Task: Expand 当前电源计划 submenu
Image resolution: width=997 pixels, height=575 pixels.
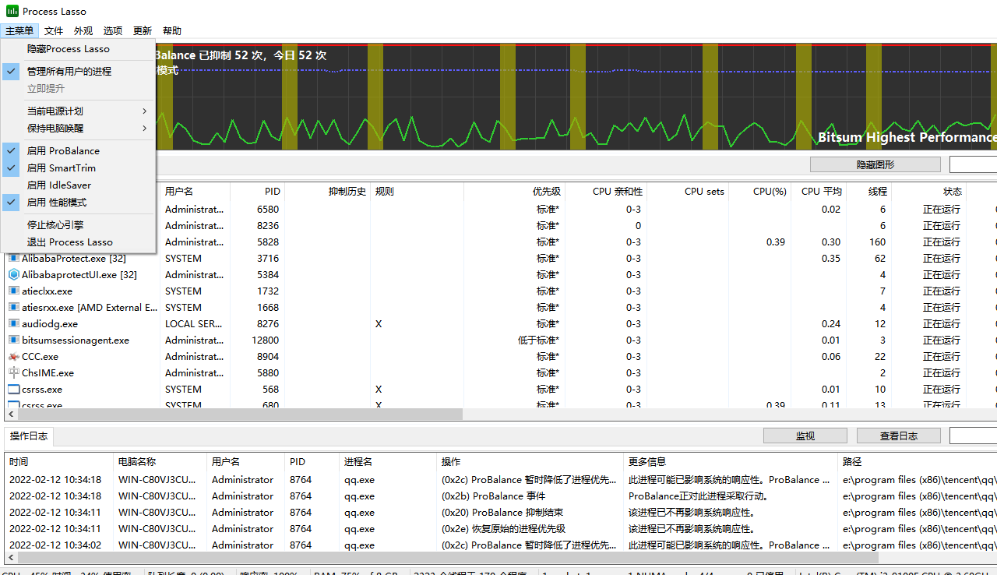Action: [x=78, y=111]
